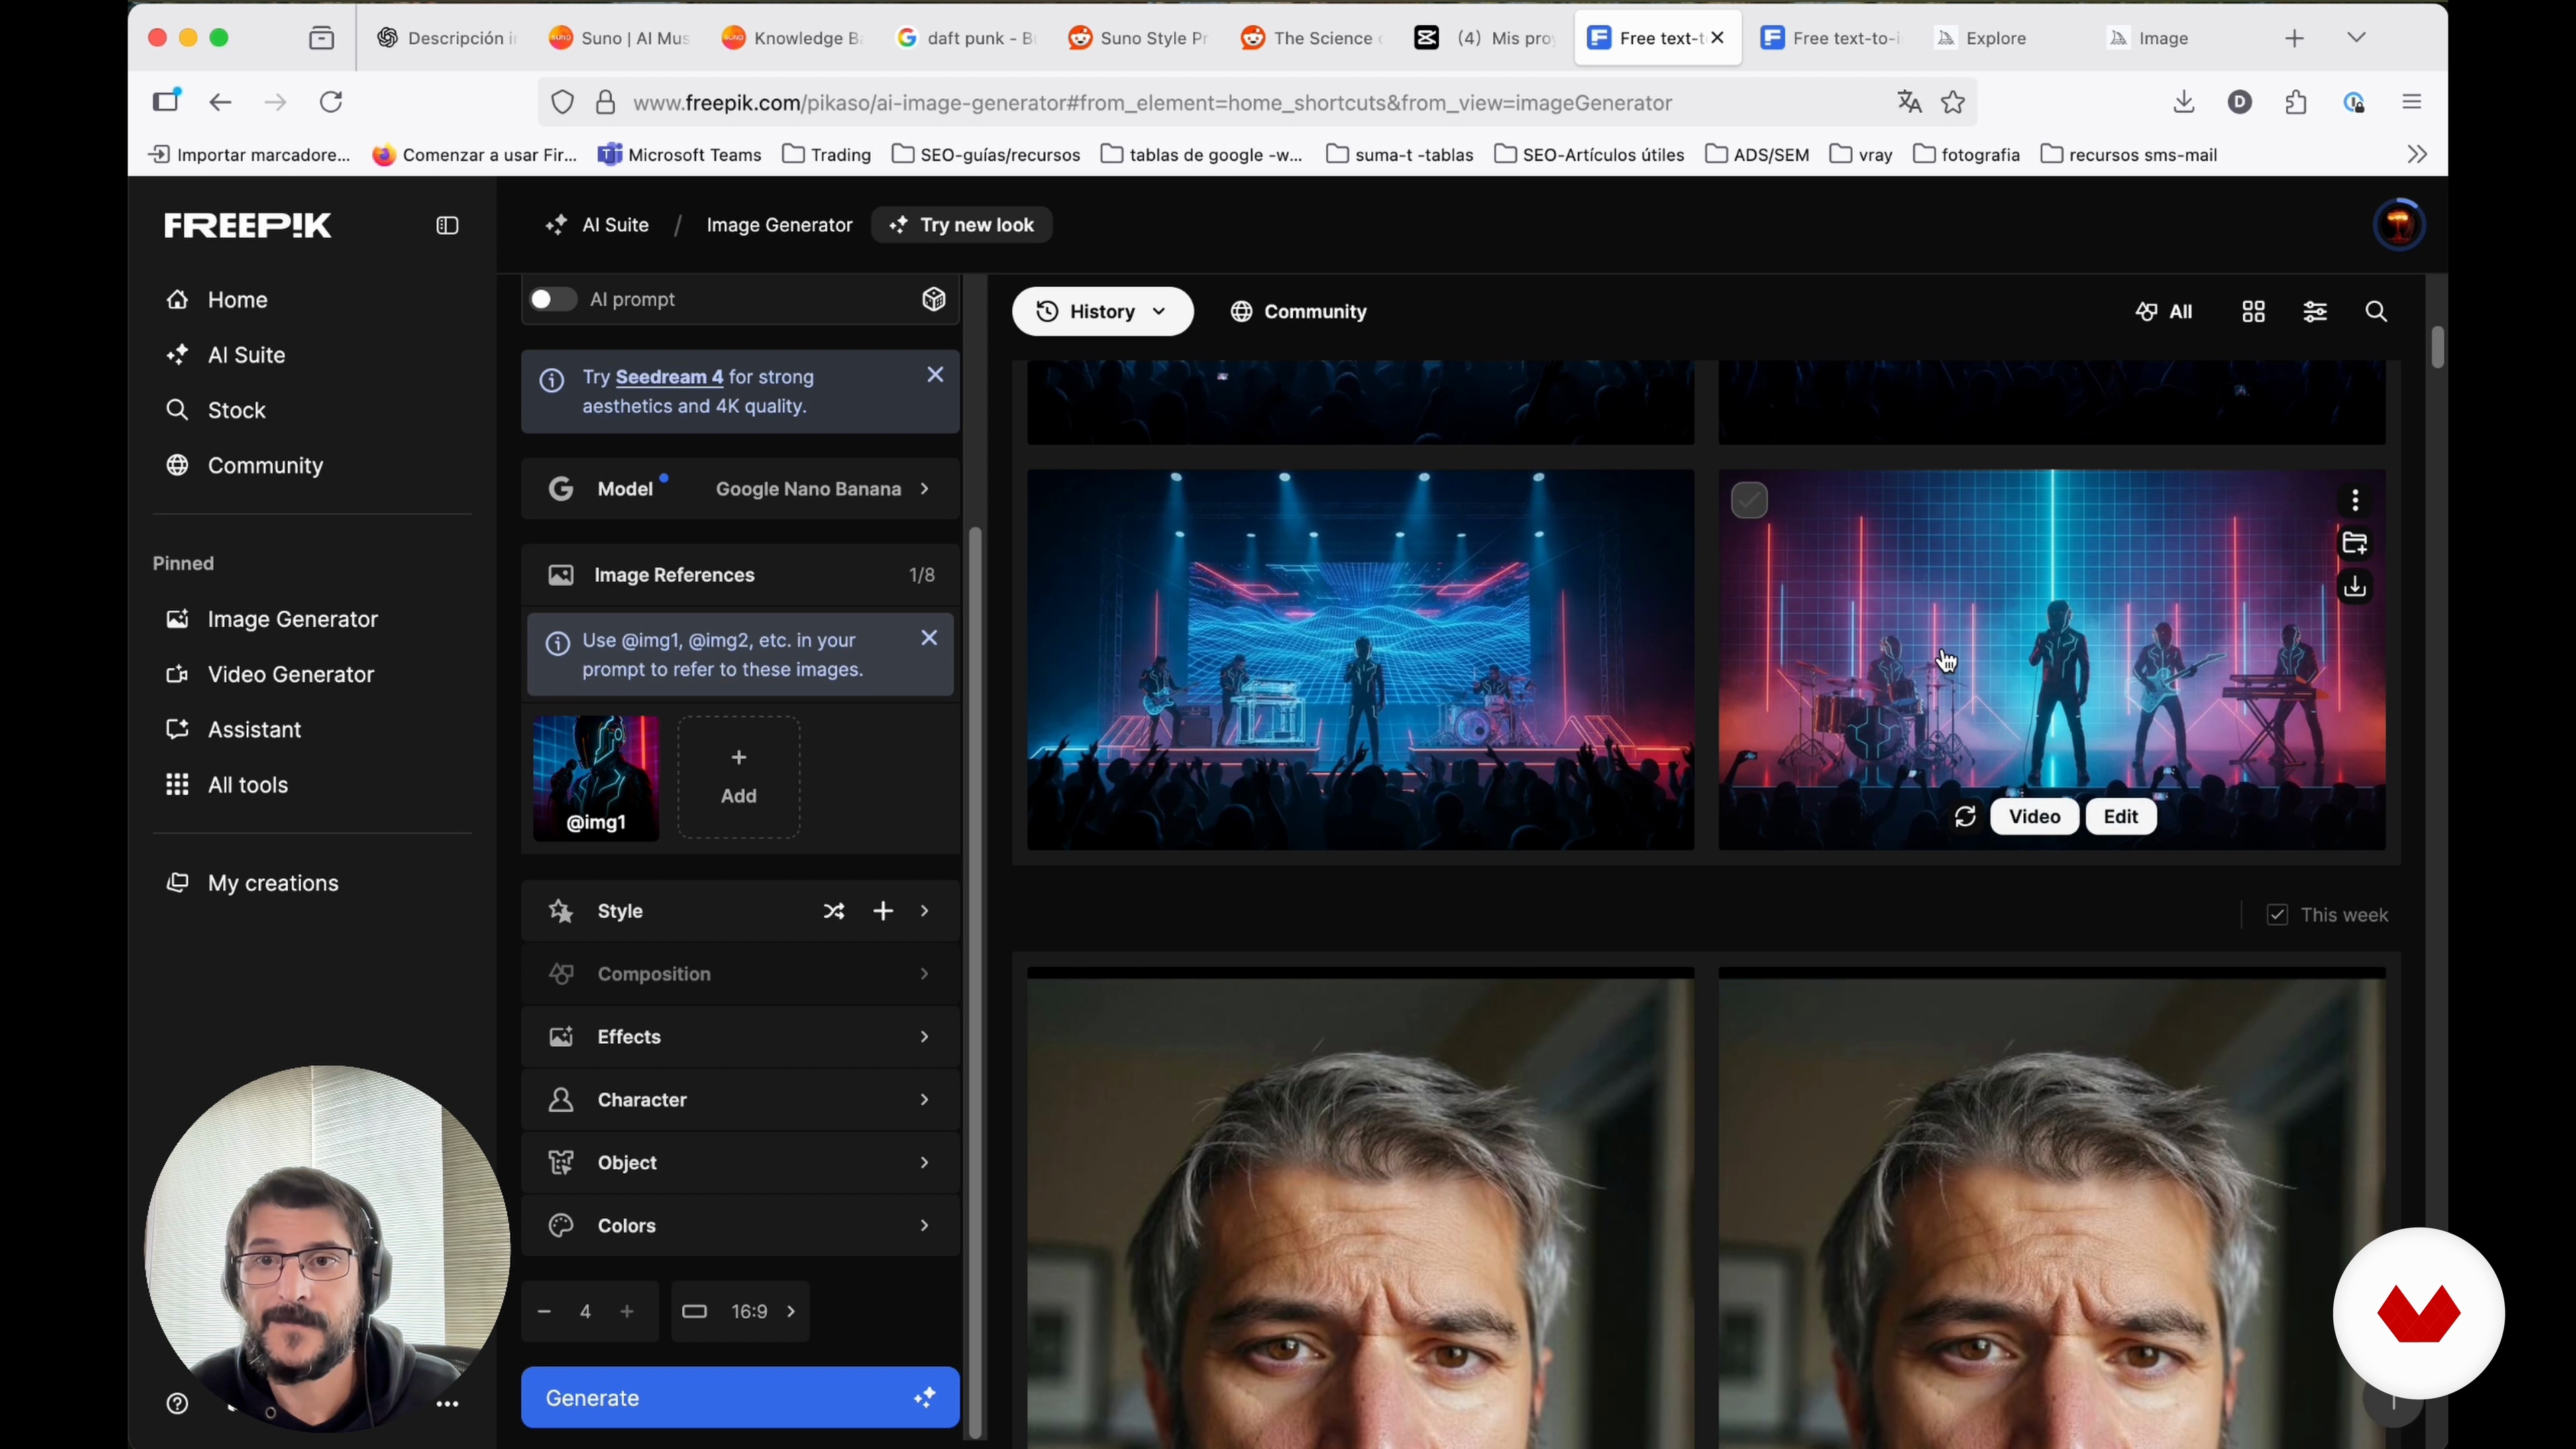Image resolution: width=2576 pixels, height=1449 pixels.
Task: Open the Seedream 4 link
Action: coord(669,377)
